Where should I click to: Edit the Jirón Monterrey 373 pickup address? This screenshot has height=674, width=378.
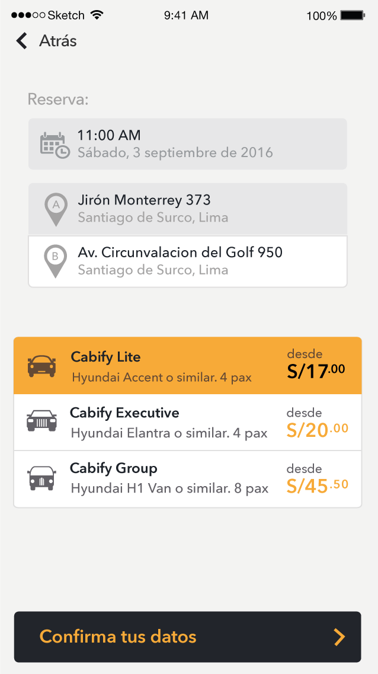point(187,209)
